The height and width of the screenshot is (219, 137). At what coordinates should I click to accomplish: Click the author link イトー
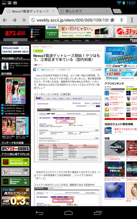point(39,65)
